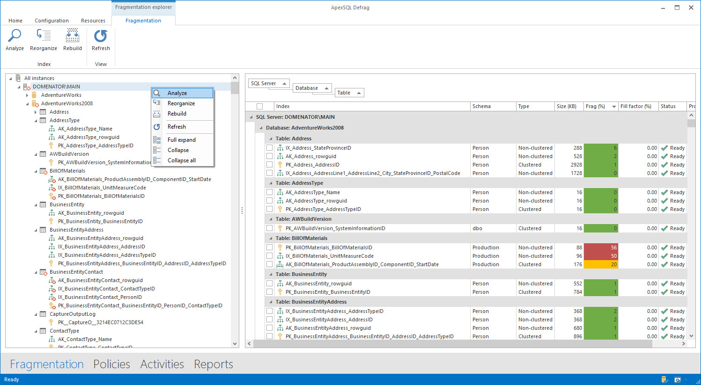Check the PK_Address_AddressID row checkbox
This screenshot has height=385, width=701.
pos(270,165)
